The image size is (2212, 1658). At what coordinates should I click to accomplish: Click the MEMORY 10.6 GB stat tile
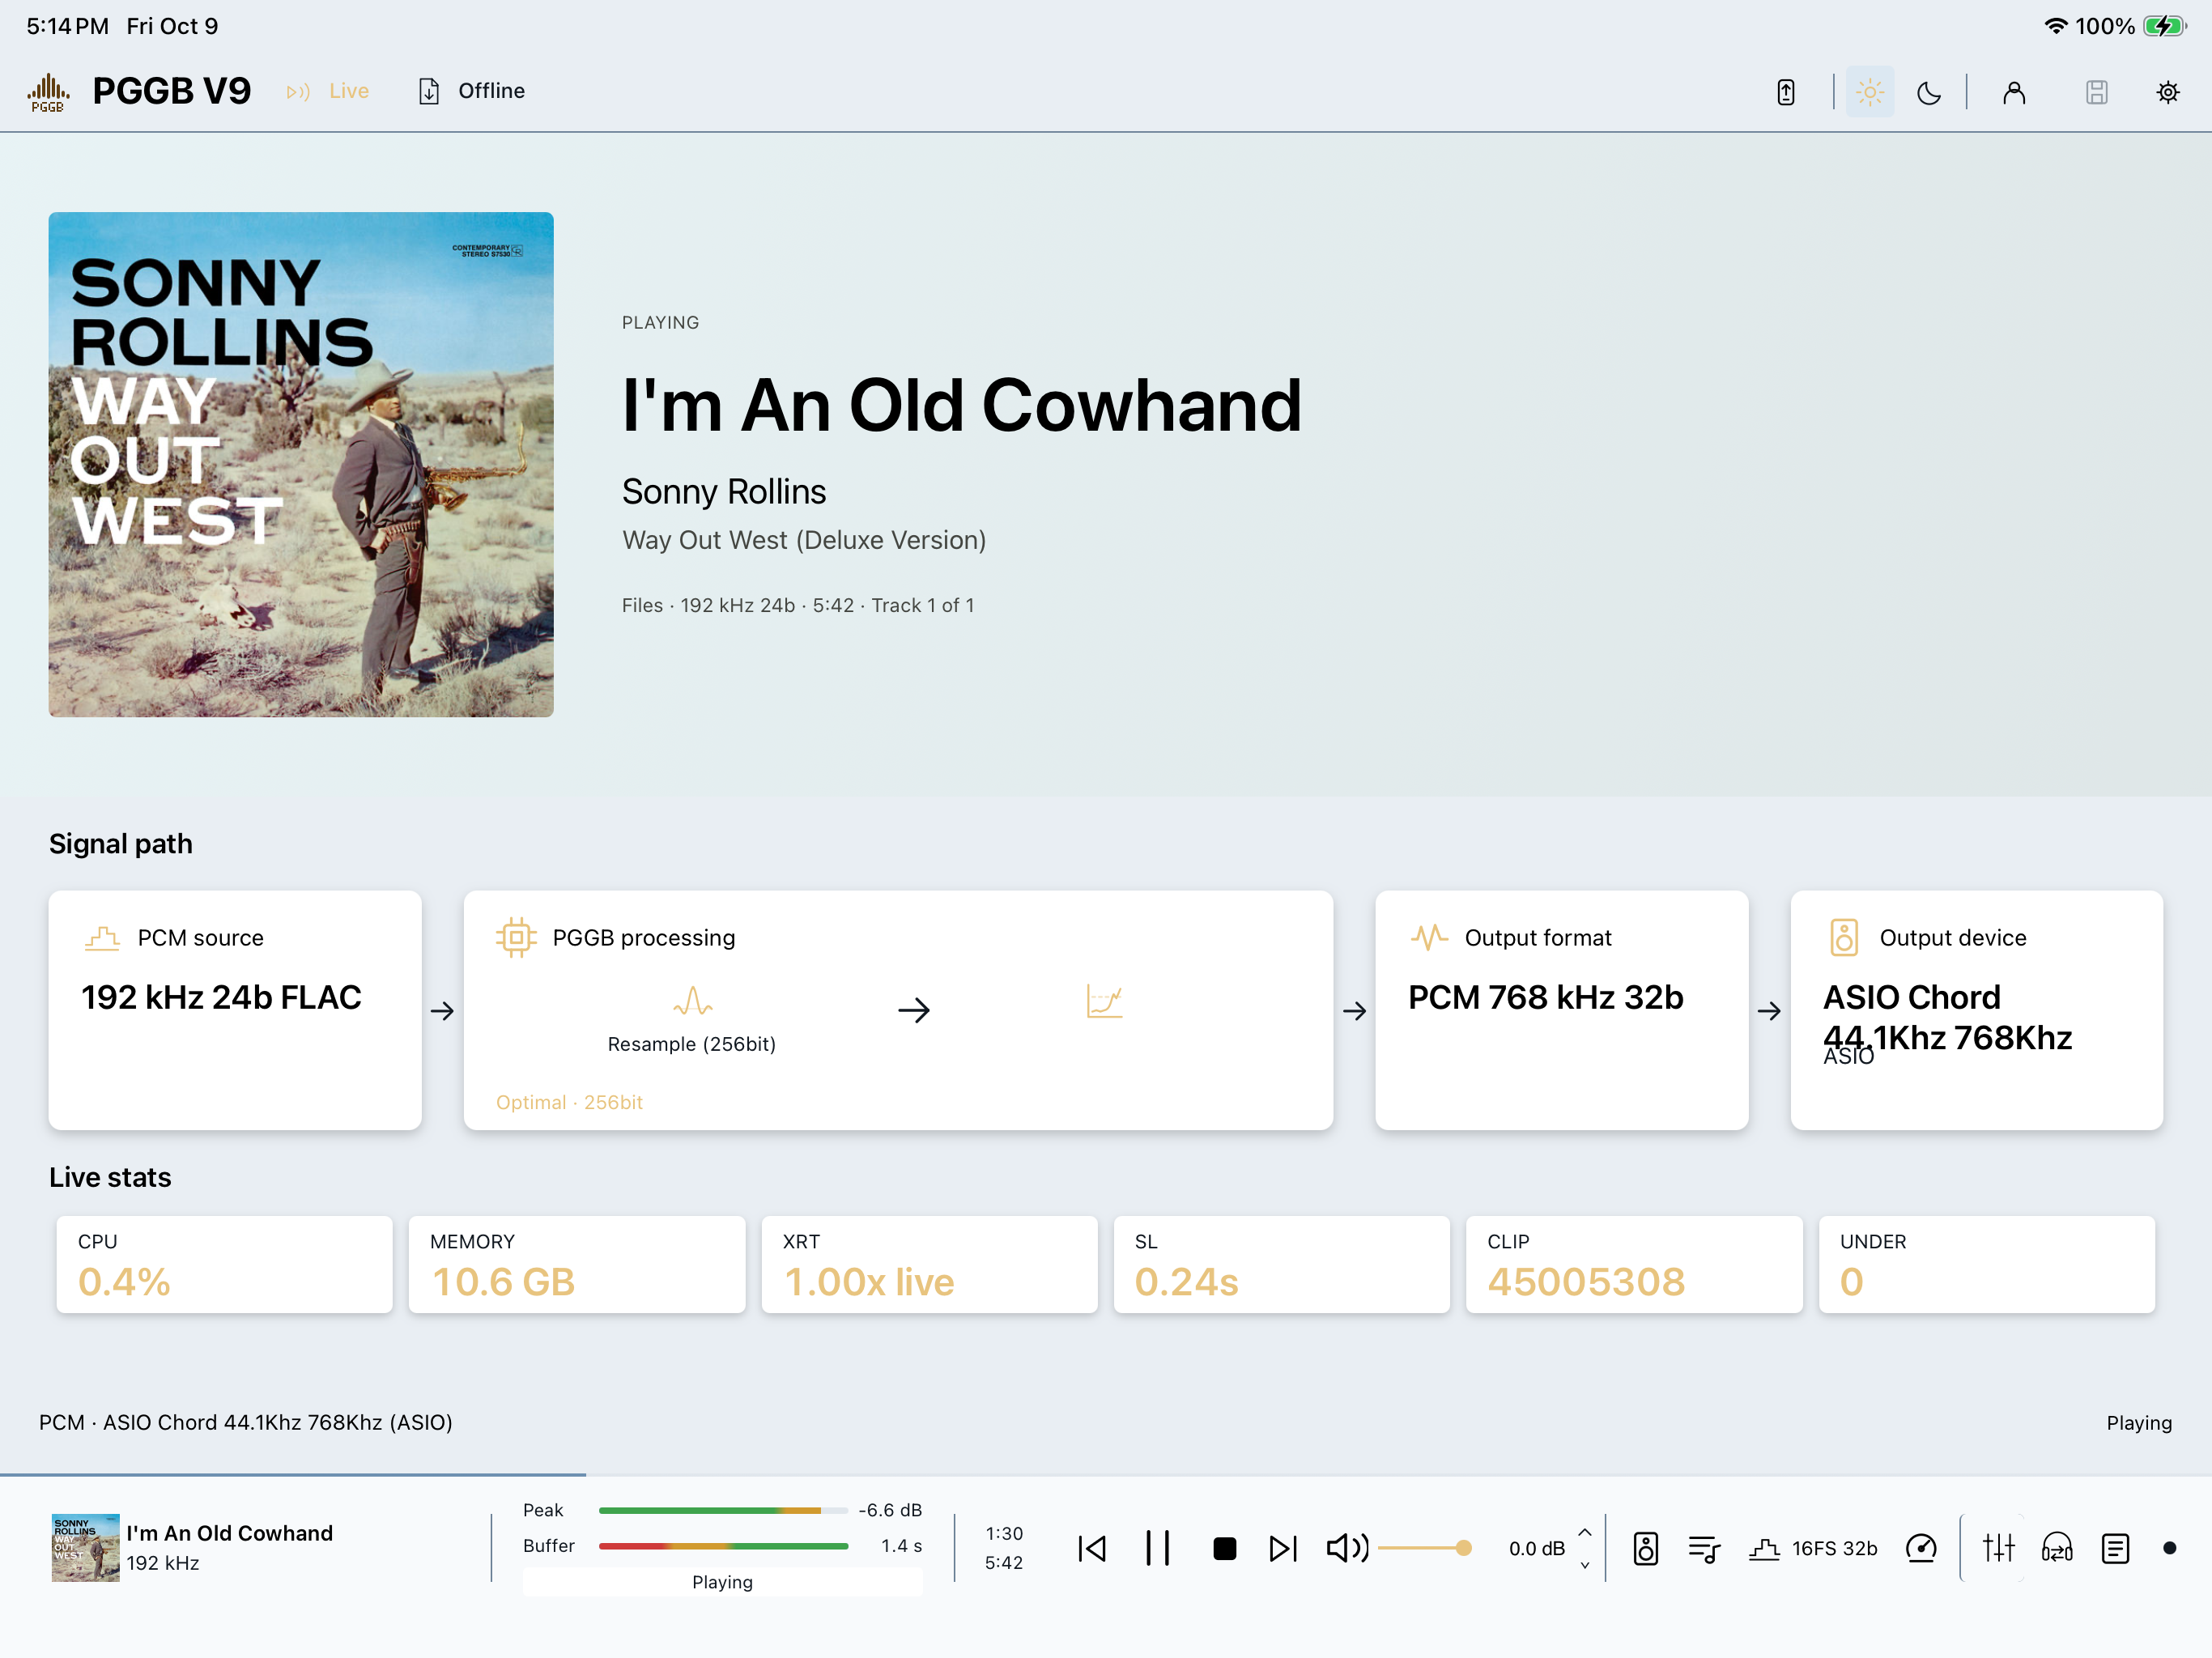(577, 1264)
